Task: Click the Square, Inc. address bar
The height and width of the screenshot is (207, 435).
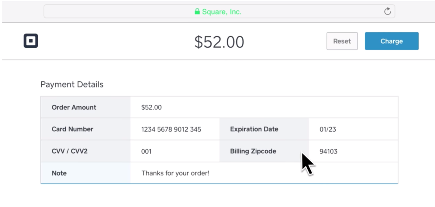Action: 219,12
